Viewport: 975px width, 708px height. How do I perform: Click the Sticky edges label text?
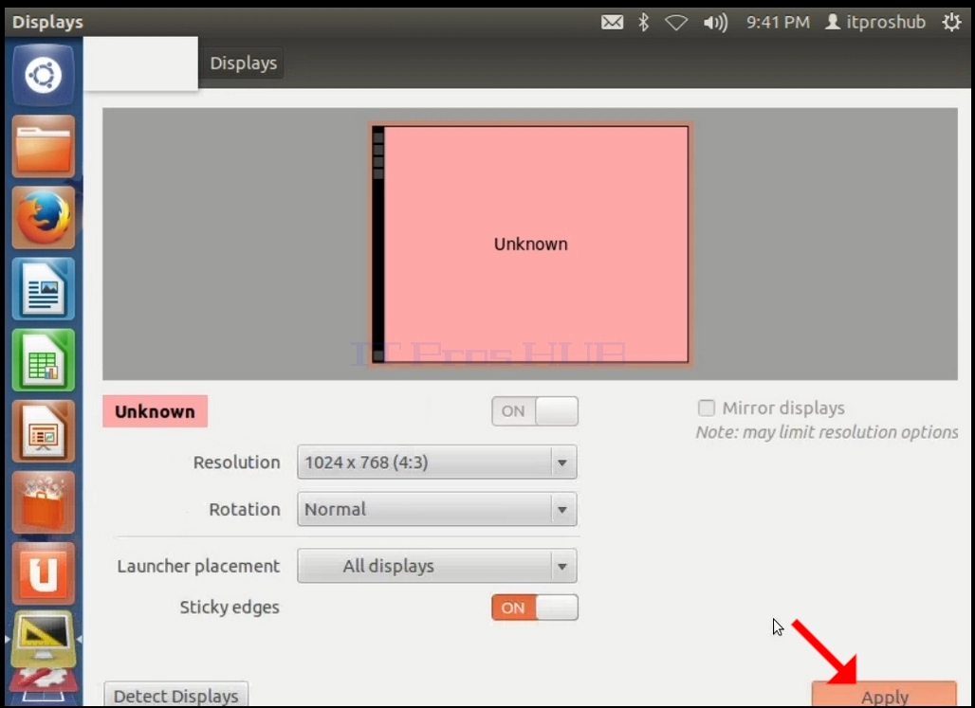230,608
